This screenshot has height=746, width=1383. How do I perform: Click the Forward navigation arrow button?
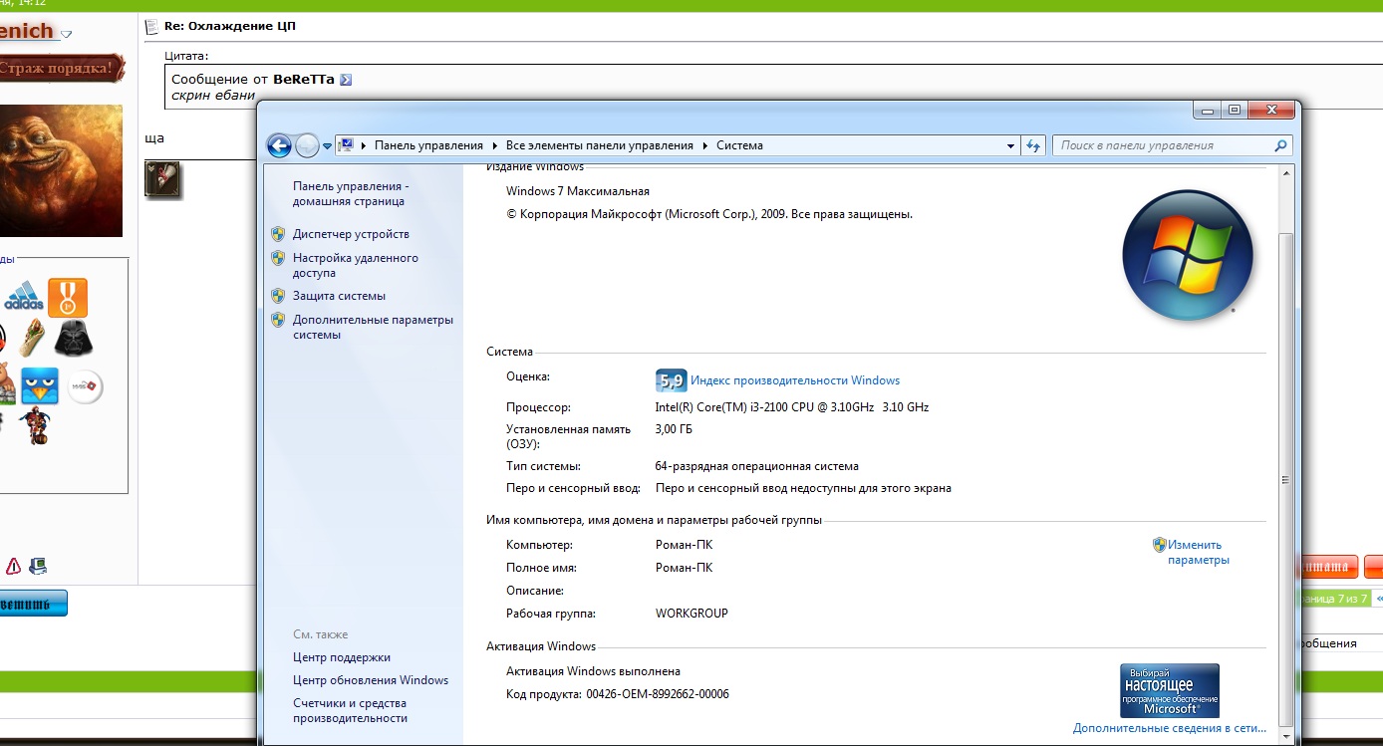click(x=307, y=146)
